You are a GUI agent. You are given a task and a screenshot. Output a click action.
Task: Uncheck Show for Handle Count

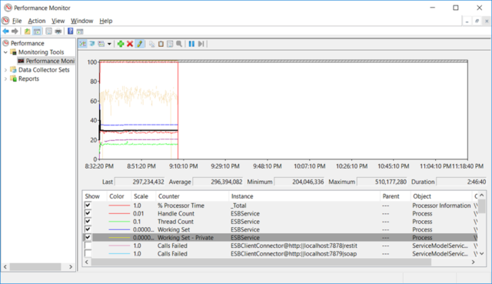coord(88,213)
